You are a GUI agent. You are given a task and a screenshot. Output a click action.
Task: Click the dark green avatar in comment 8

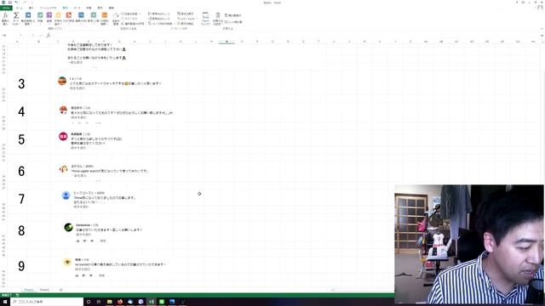pos(68,227)
